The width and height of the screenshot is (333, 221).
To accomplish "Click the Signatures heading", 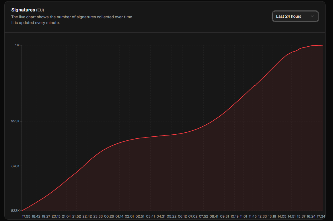I will pyautogui.click(x=23, y=10).
